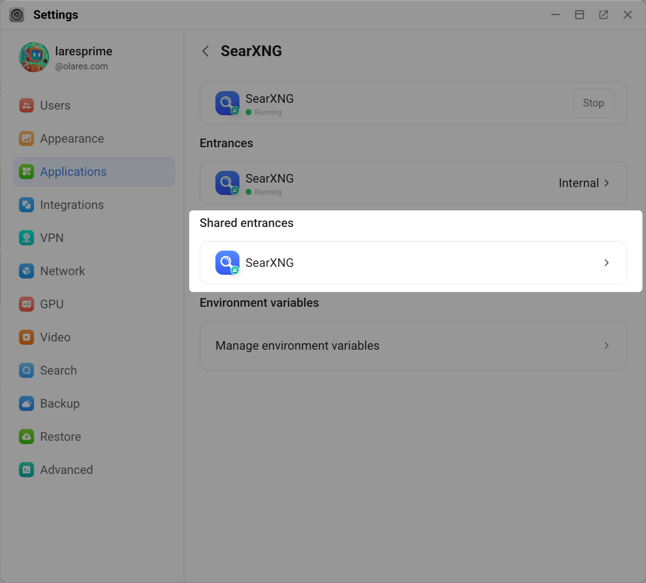Image resolution: width=646 pixels, height=583 pixels.
Task: Click the SearXNG icon under Entrances
Action: [x=227, y=183]
